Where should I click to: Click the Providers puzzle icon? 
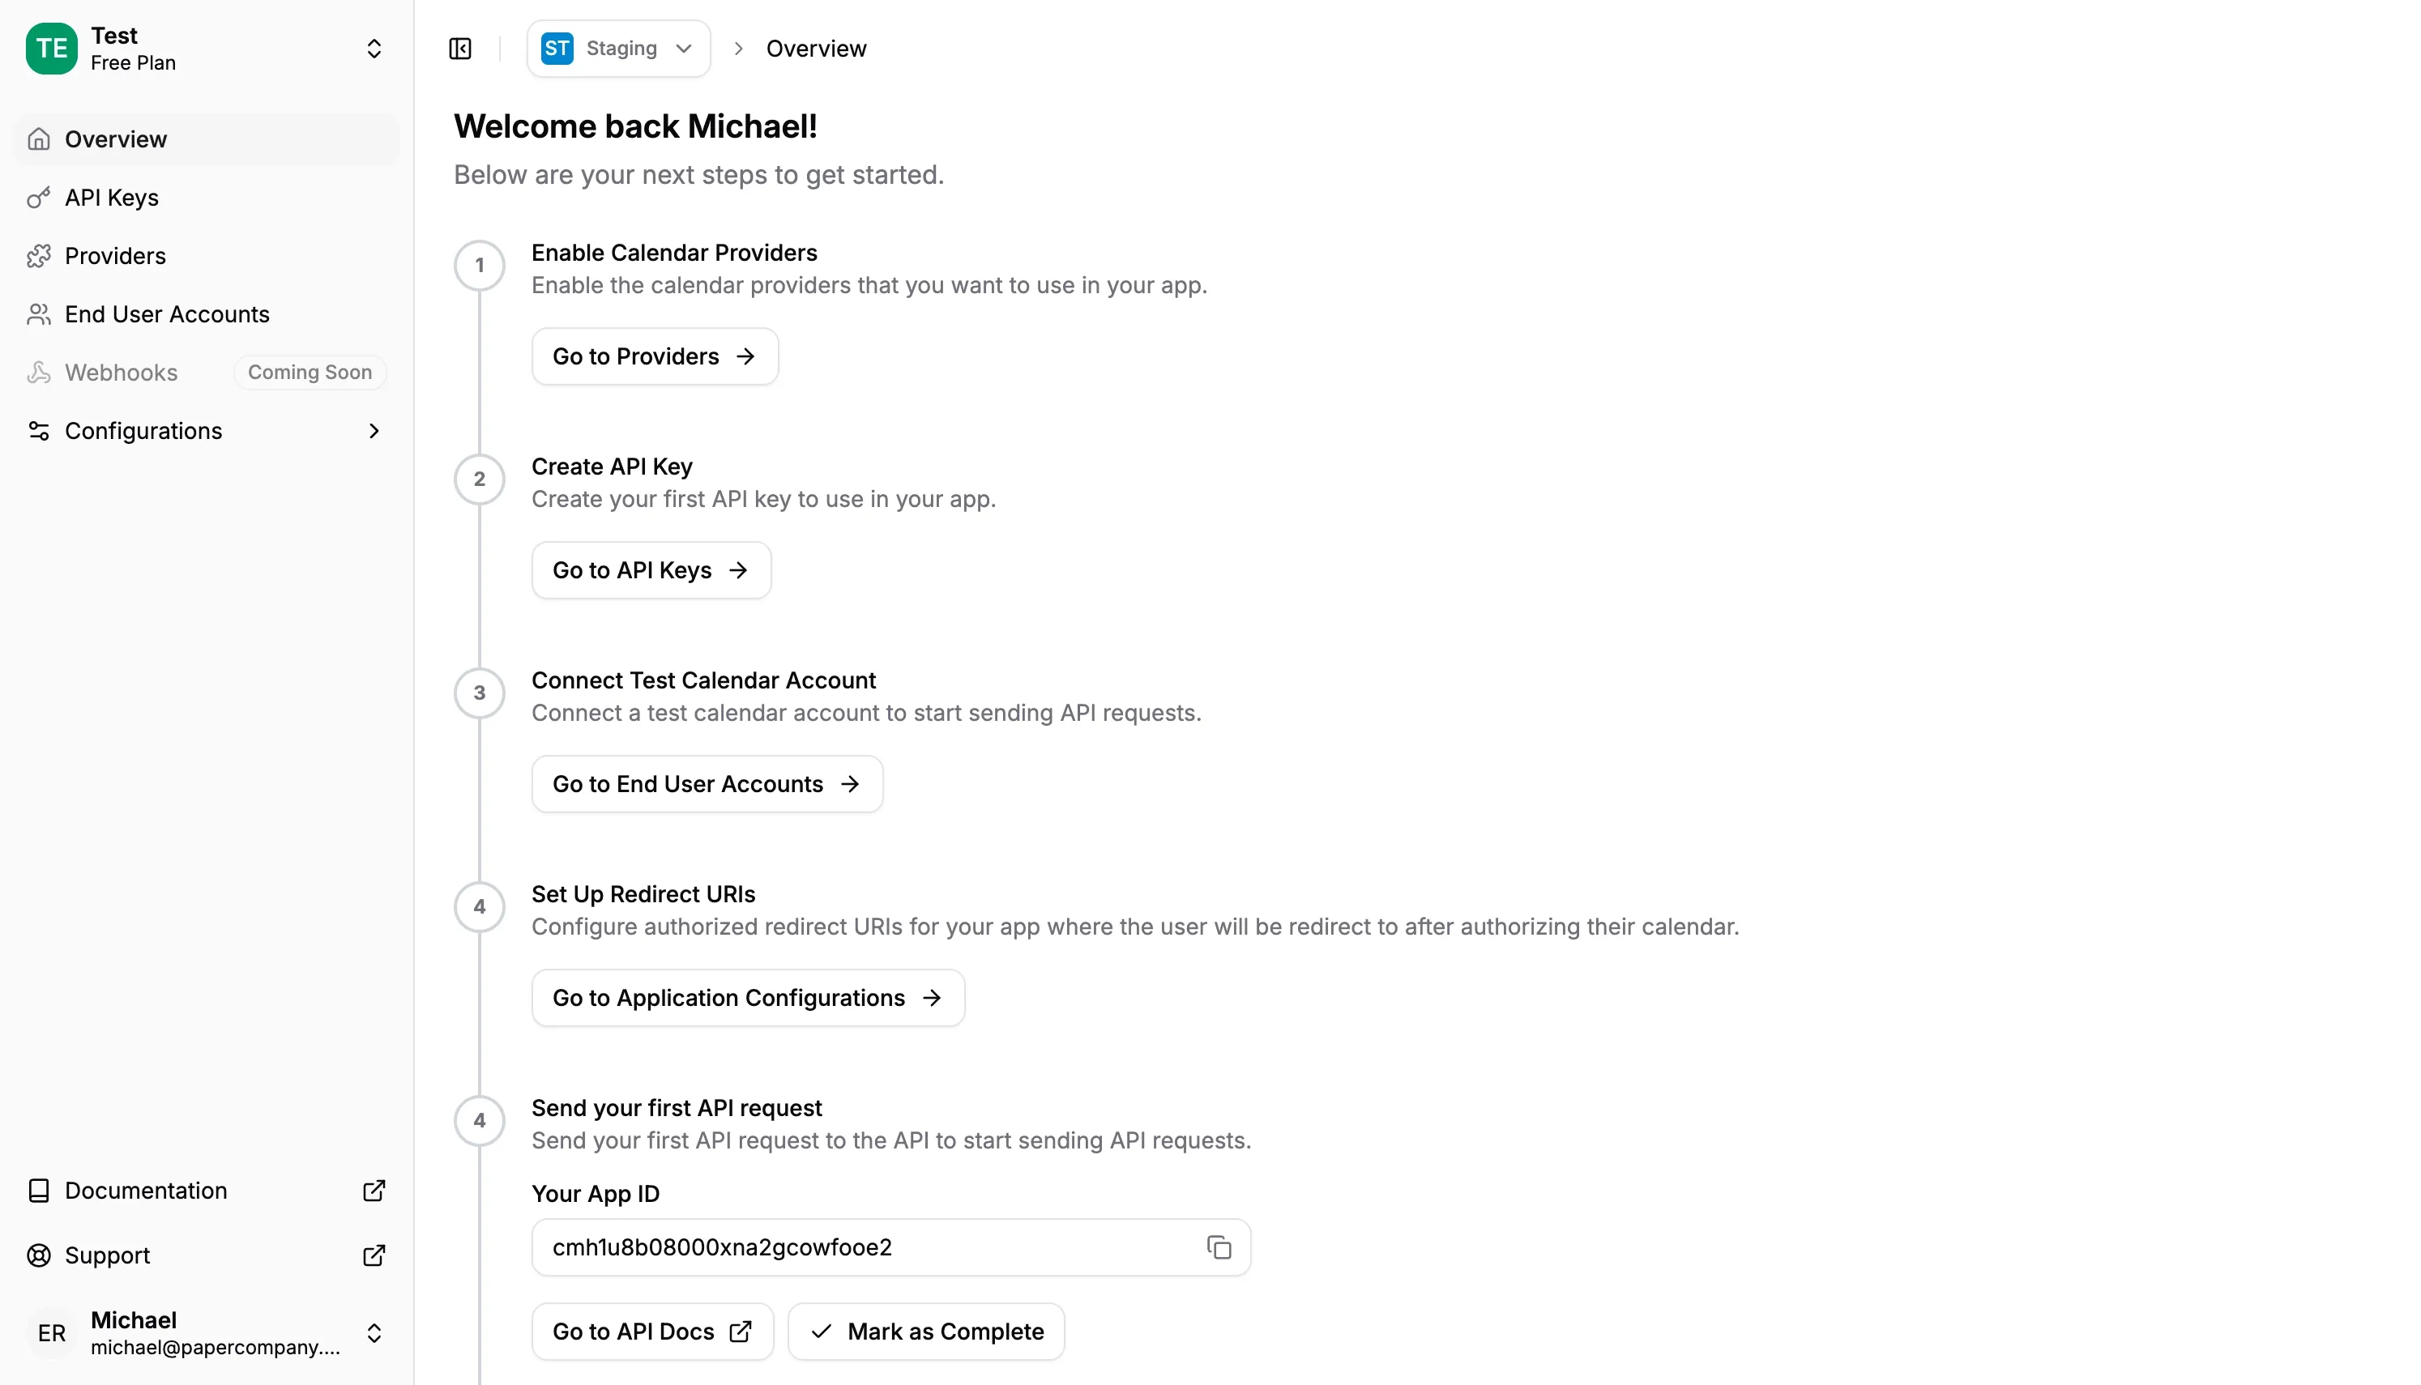(39, 256)
